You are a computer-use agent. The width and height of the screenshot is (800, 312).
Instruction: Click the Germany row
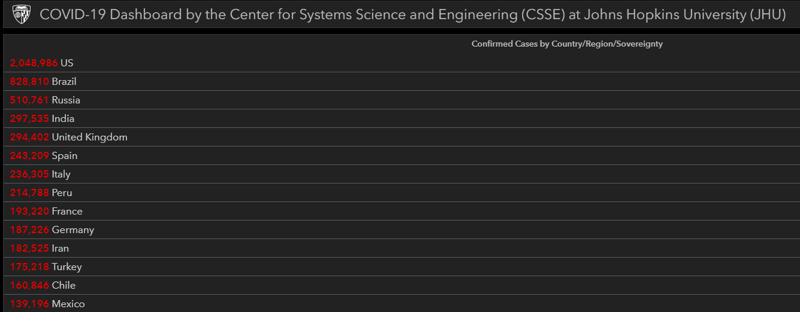click(401, 230)
